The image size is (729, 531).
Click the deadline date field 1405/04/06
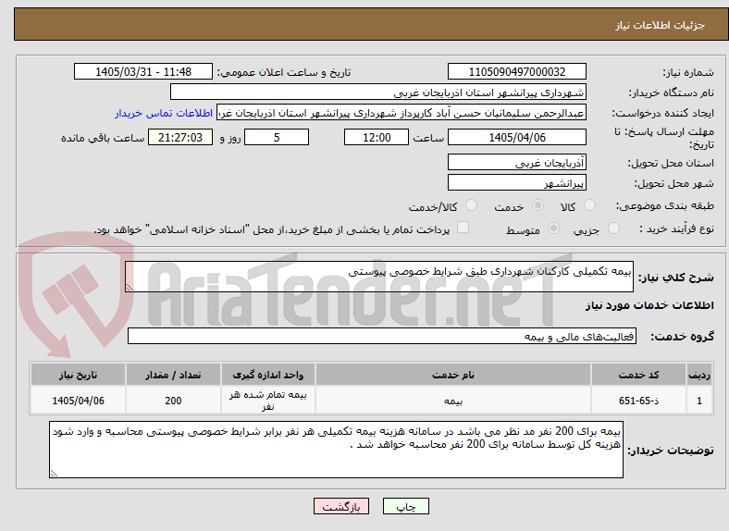516,137
